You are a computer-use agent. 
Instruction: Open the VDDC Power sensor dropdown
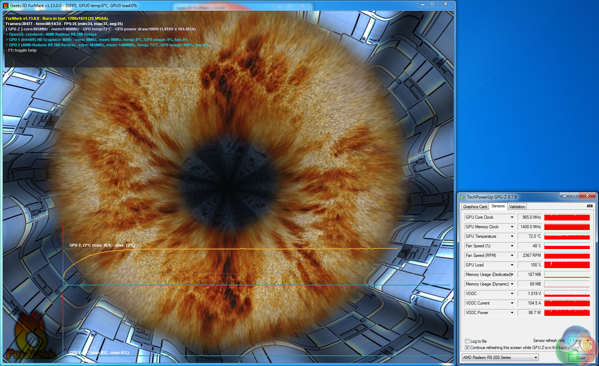pos(512,313)
